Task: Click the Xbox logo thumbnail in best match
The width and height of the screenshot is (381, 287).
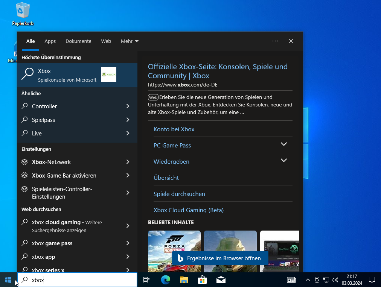Action: click(x=108, y=74)
